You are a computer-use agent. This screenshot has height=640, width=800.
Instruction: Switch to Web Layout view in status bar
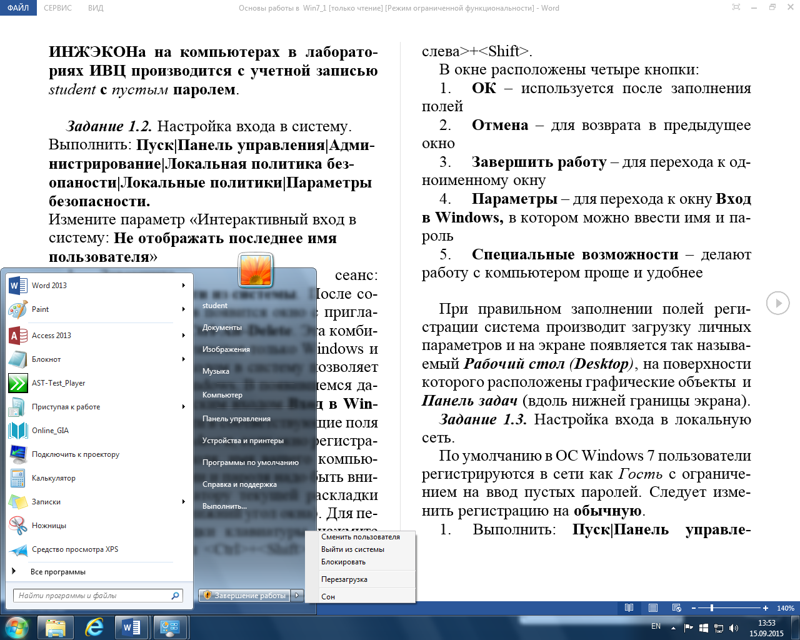[676, 607]
